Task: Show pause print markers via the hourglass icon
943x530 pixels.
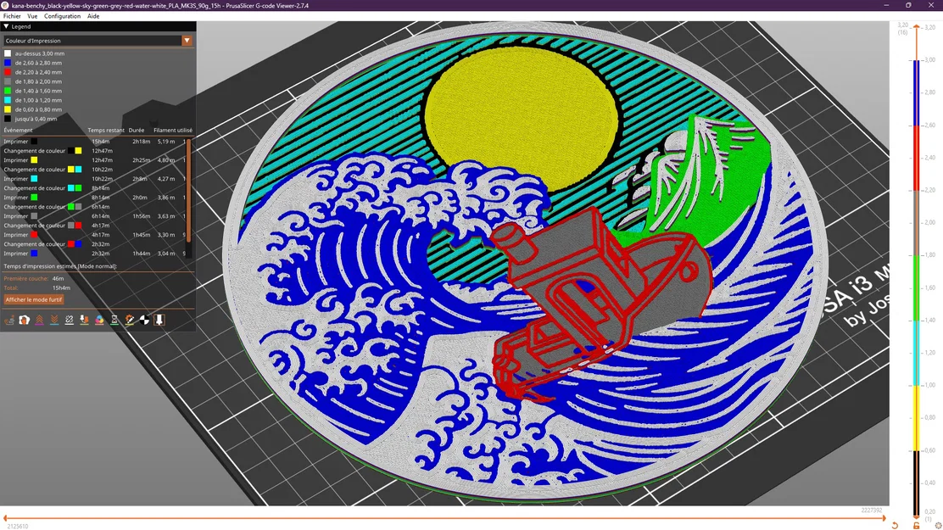Action: [114, 320]
